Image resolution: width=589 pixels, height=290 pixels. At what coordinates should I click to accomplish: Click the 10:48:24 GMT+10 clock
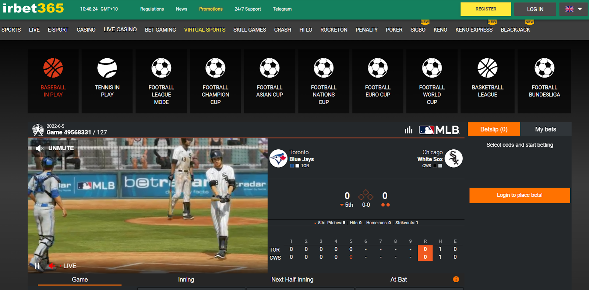coord(99,9)
